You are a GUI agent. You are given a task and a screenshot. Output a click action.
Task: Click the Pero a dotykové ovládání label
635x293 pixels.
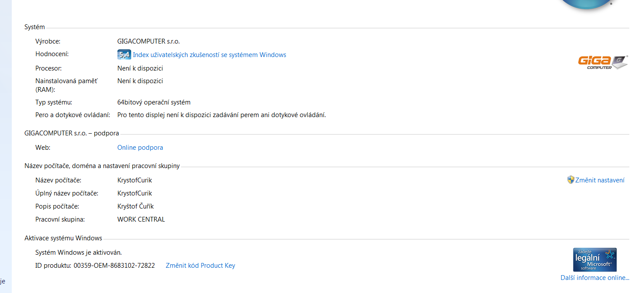[72, 115]
